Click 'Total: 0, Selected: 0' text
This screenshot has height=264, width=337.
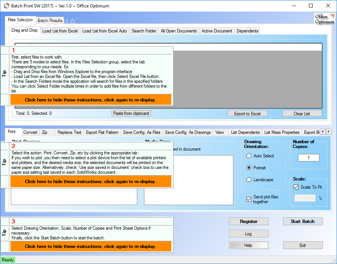(x=34, y=113)
